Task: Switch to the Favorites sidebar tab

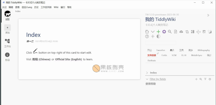Action: tap(161, 50)
